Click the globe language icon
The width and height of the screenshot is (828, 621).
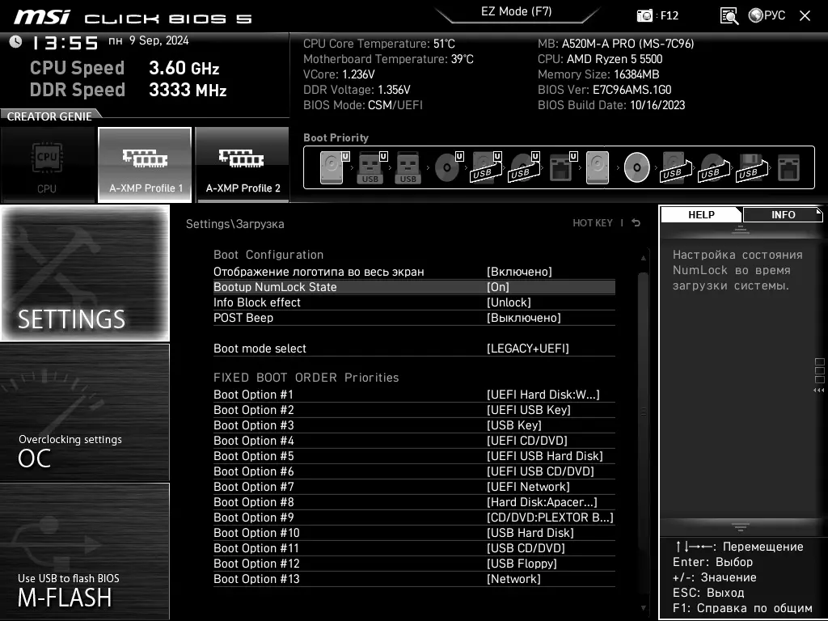point(756,15)
